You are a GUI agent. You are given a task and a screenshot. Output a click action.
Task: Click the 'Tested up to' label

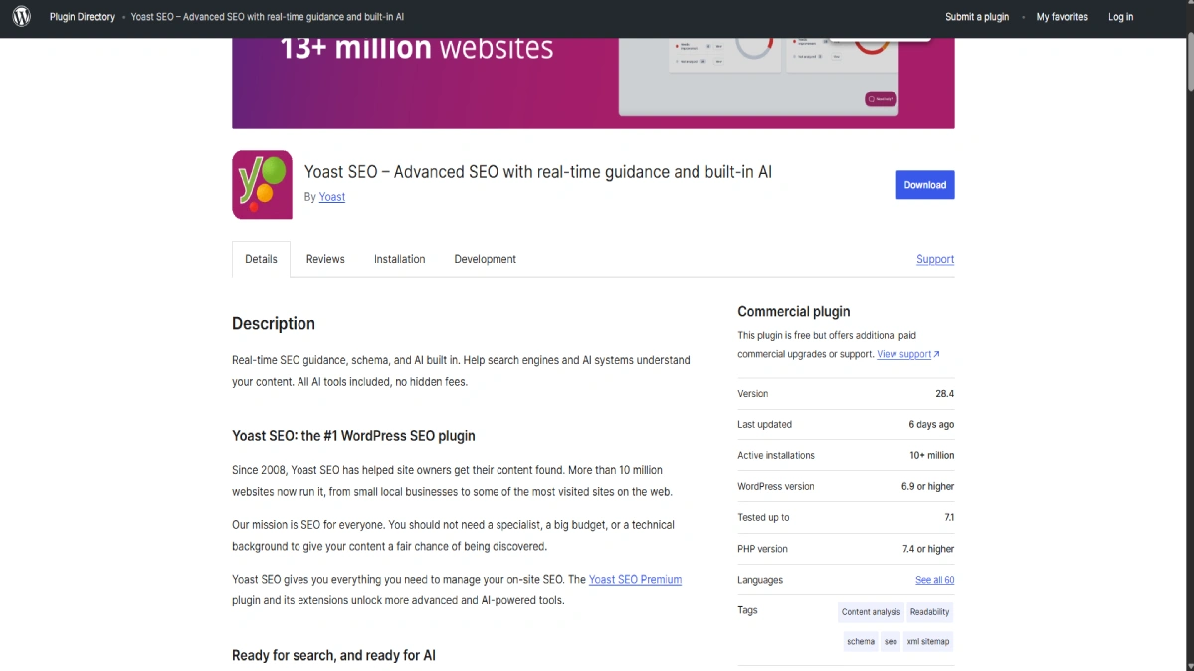763,517
